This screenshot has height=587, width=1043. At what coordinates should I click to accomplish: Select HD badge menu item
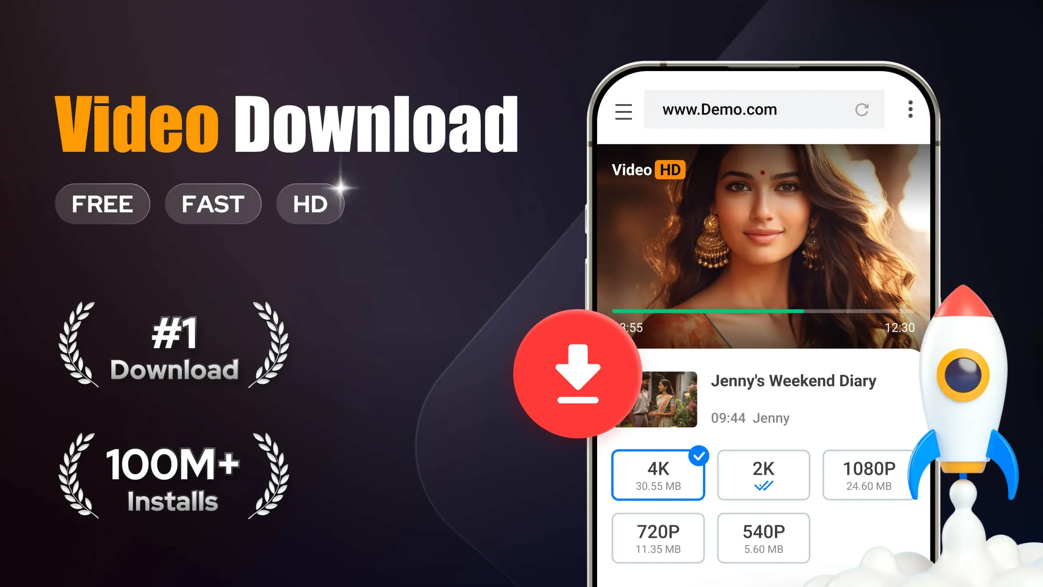pos(309,204)
